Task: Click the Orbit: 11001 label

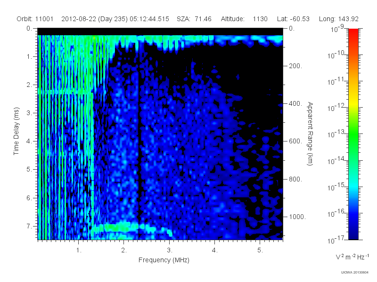Action: 35,19
